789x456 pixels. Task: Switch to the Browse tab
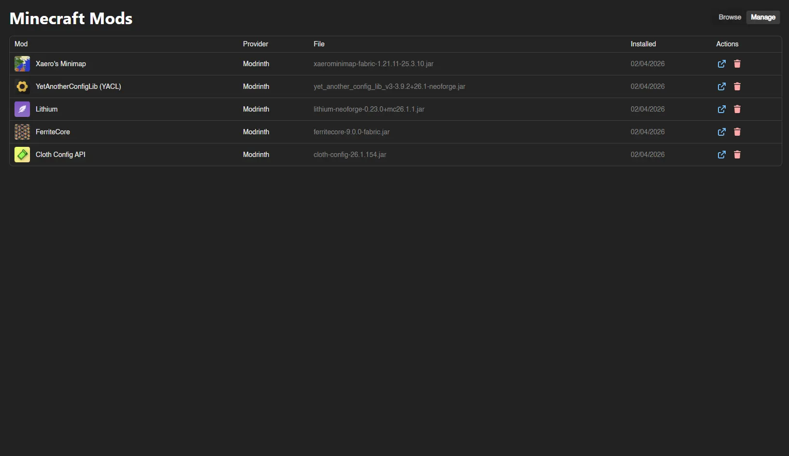click(x=730, y=17)
